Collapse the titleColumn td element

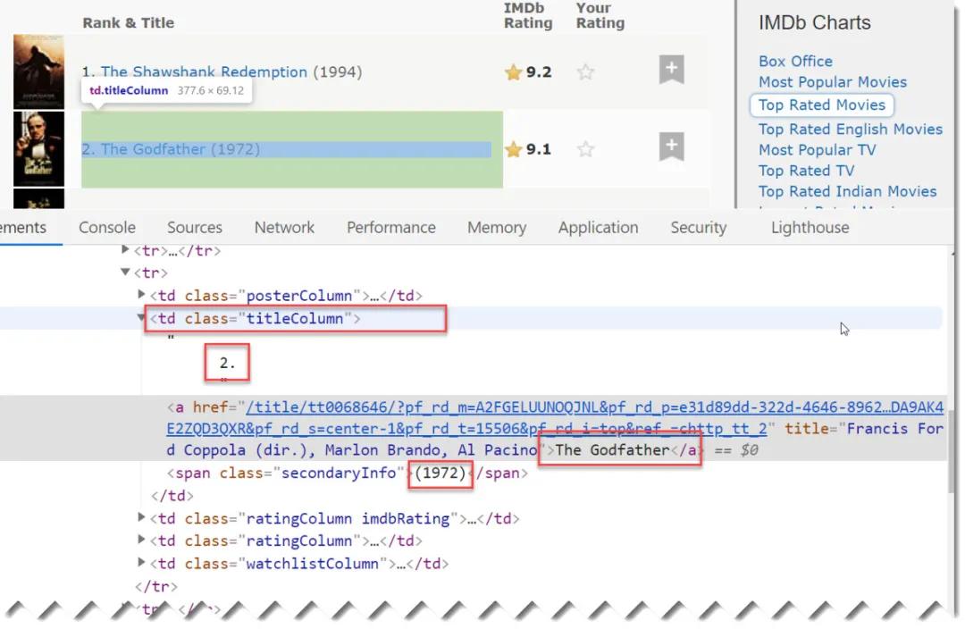[141, 317]
